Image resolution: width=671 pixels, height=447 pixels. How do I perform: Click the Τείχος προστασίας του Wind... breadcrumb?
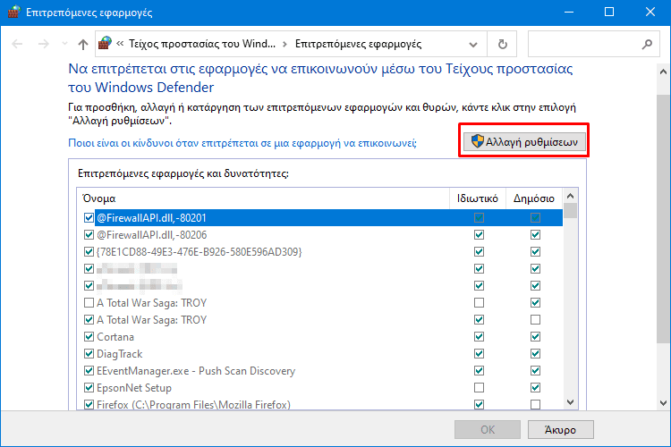pos(202,44)
